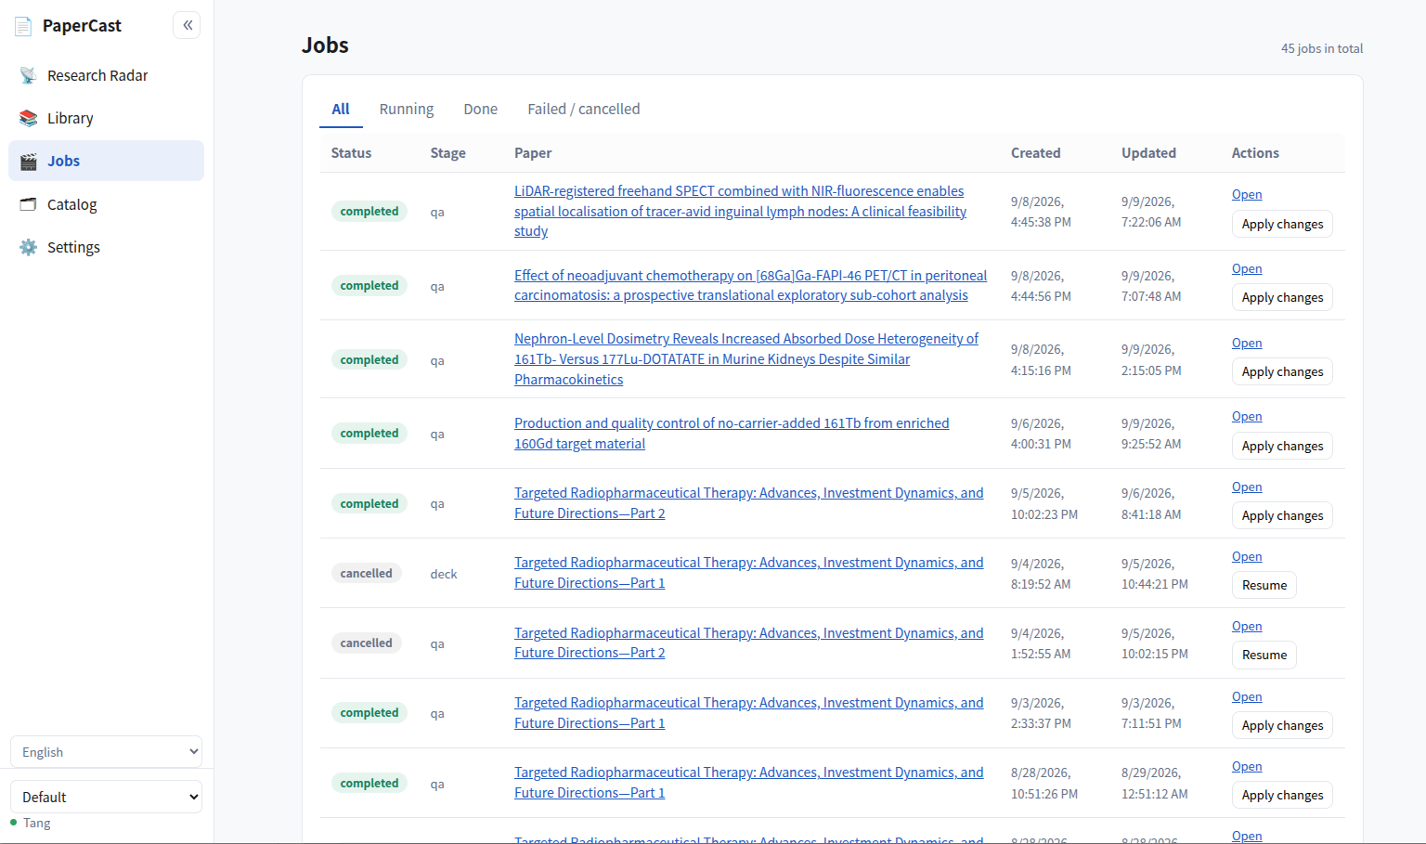Open Catalog from the sidebar
Image resolution: width=1426 pixels, height=844 pixels.
(x=106, y=204)
